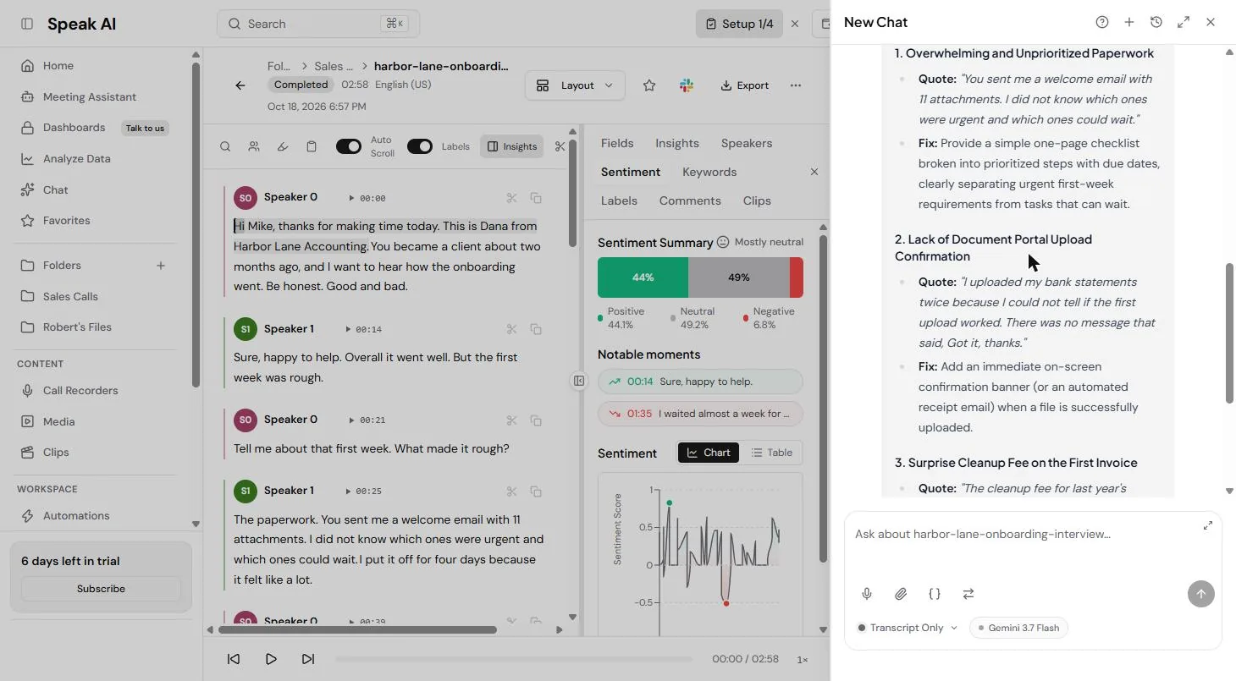Switch sentiment view to Chart
This screenshot has height=681, width=1236.
(709, 453)
